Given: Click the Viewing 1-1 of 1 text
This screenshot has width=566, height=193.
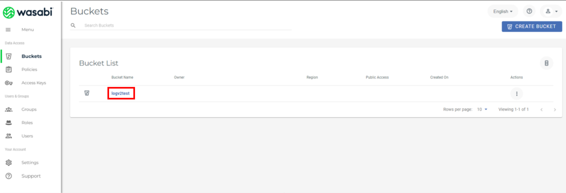Looking at the screenshot, I should pos(514,109).
